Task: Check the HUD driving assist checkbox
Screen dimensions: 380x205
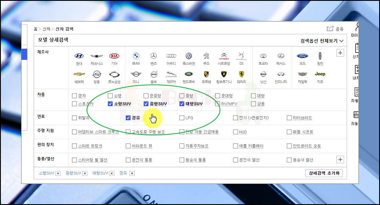Action: click(235, 132)
